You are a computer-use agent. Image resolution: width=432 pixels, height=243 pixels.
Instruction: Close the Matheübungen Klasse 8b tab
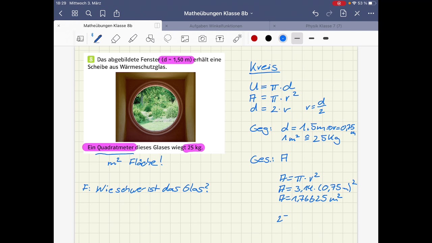(58, 26)
